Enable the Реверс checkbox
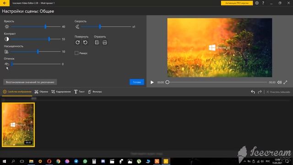This screenshot has height=165, width=293. [76, 53]
